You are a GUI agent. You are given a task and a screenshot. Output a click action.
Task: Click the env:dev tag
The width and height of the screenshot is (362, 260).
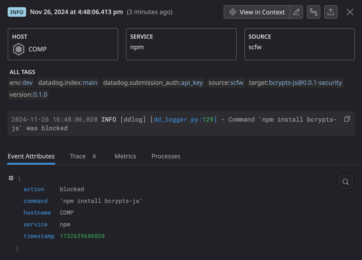click(x=21, y=83)
